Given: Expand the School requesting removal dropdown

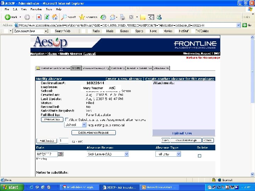Looking at the screenshot, I should tap(84, 125).
